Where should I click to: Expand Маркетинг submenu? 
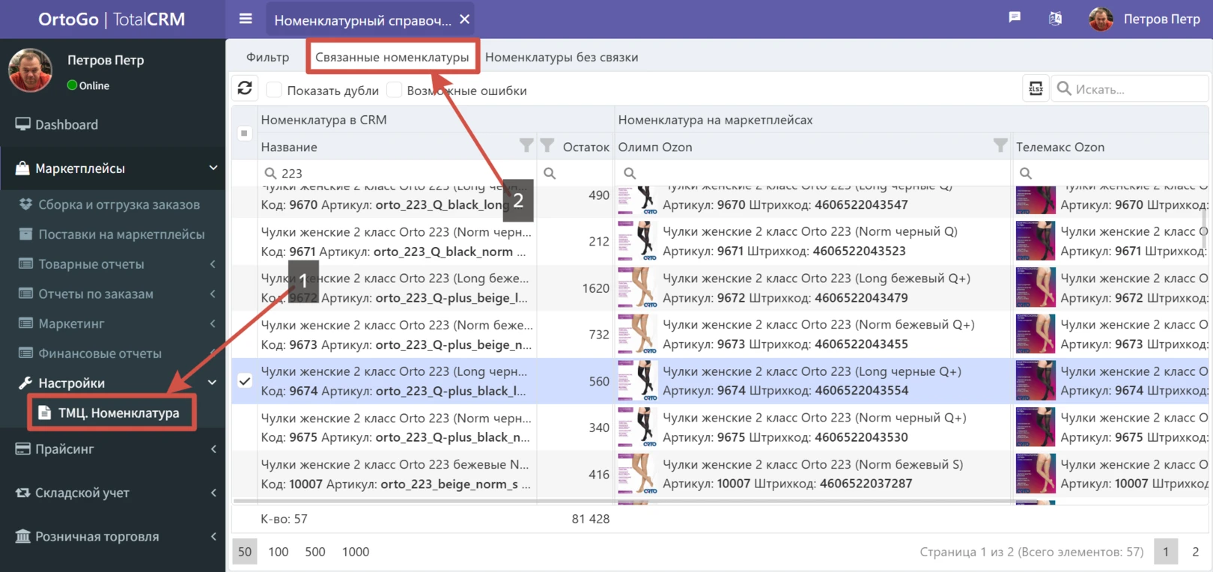[x=112, y=323]
